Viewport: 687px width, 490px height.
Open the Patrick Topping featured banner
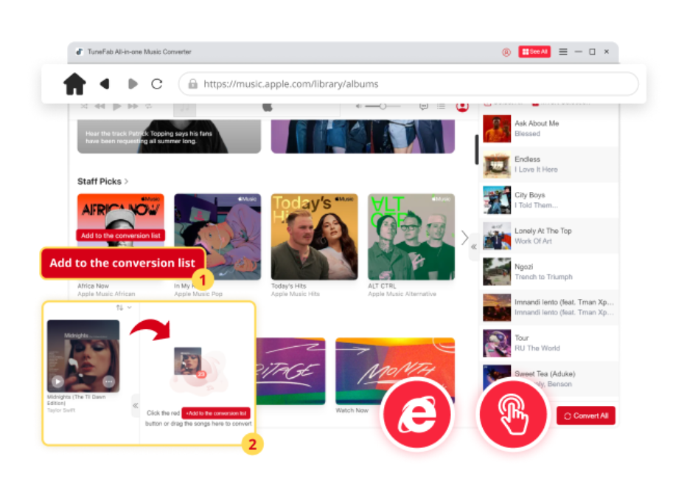click(169, 137)
